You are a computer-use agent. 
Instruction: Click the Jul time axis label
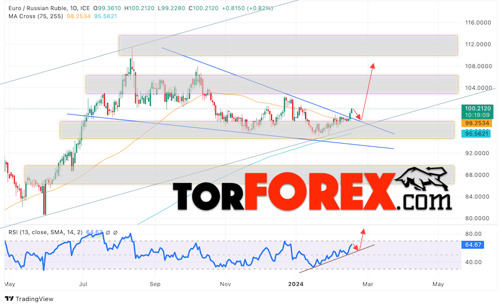click(x=83, y=284)
